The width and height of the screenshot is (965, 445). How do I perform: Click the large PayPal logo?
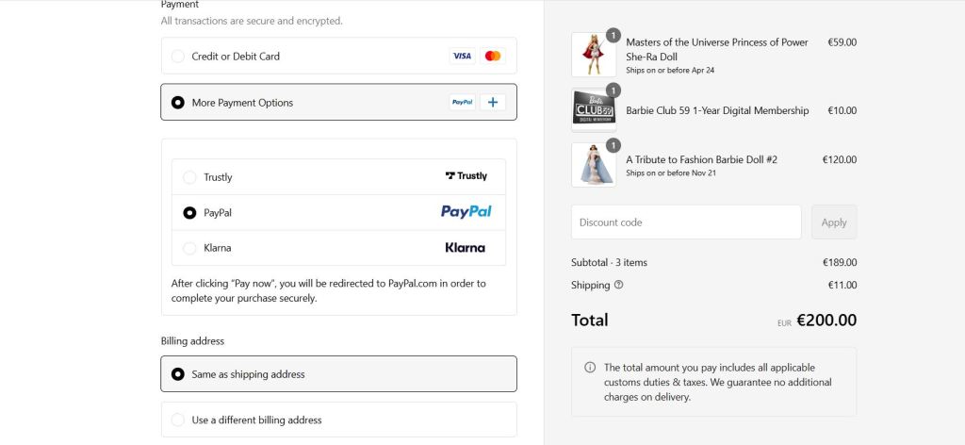466,212
